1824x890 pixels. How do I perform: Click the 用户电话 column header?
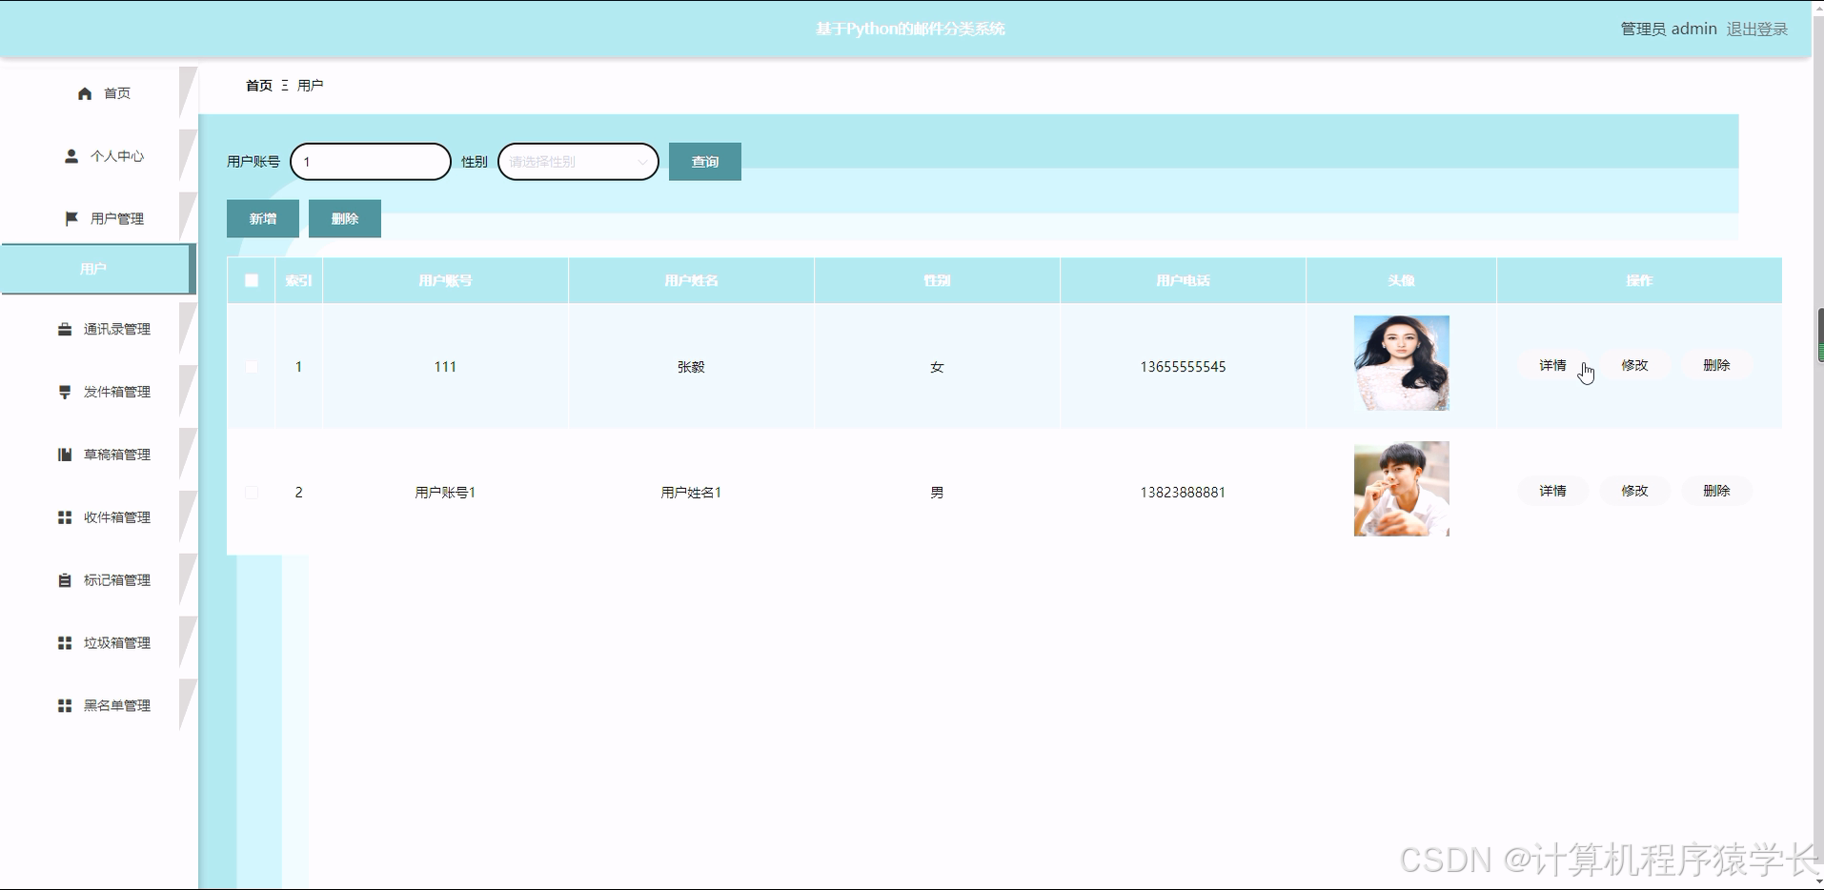[x=1183, y=280]
